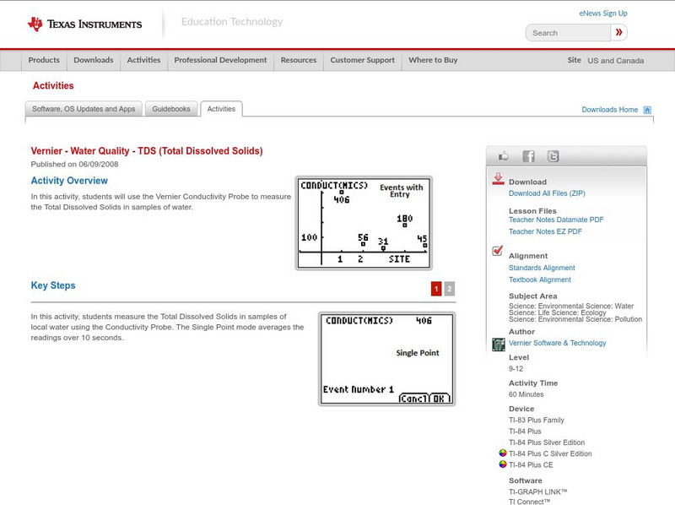Submit the search with the arrow button
The image size is (675, 505).
618,32
